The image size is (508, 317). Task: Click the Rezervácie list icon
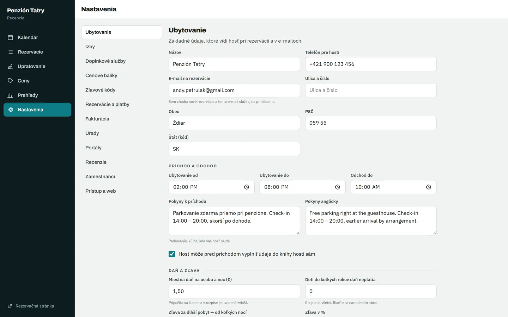[11, 52]
